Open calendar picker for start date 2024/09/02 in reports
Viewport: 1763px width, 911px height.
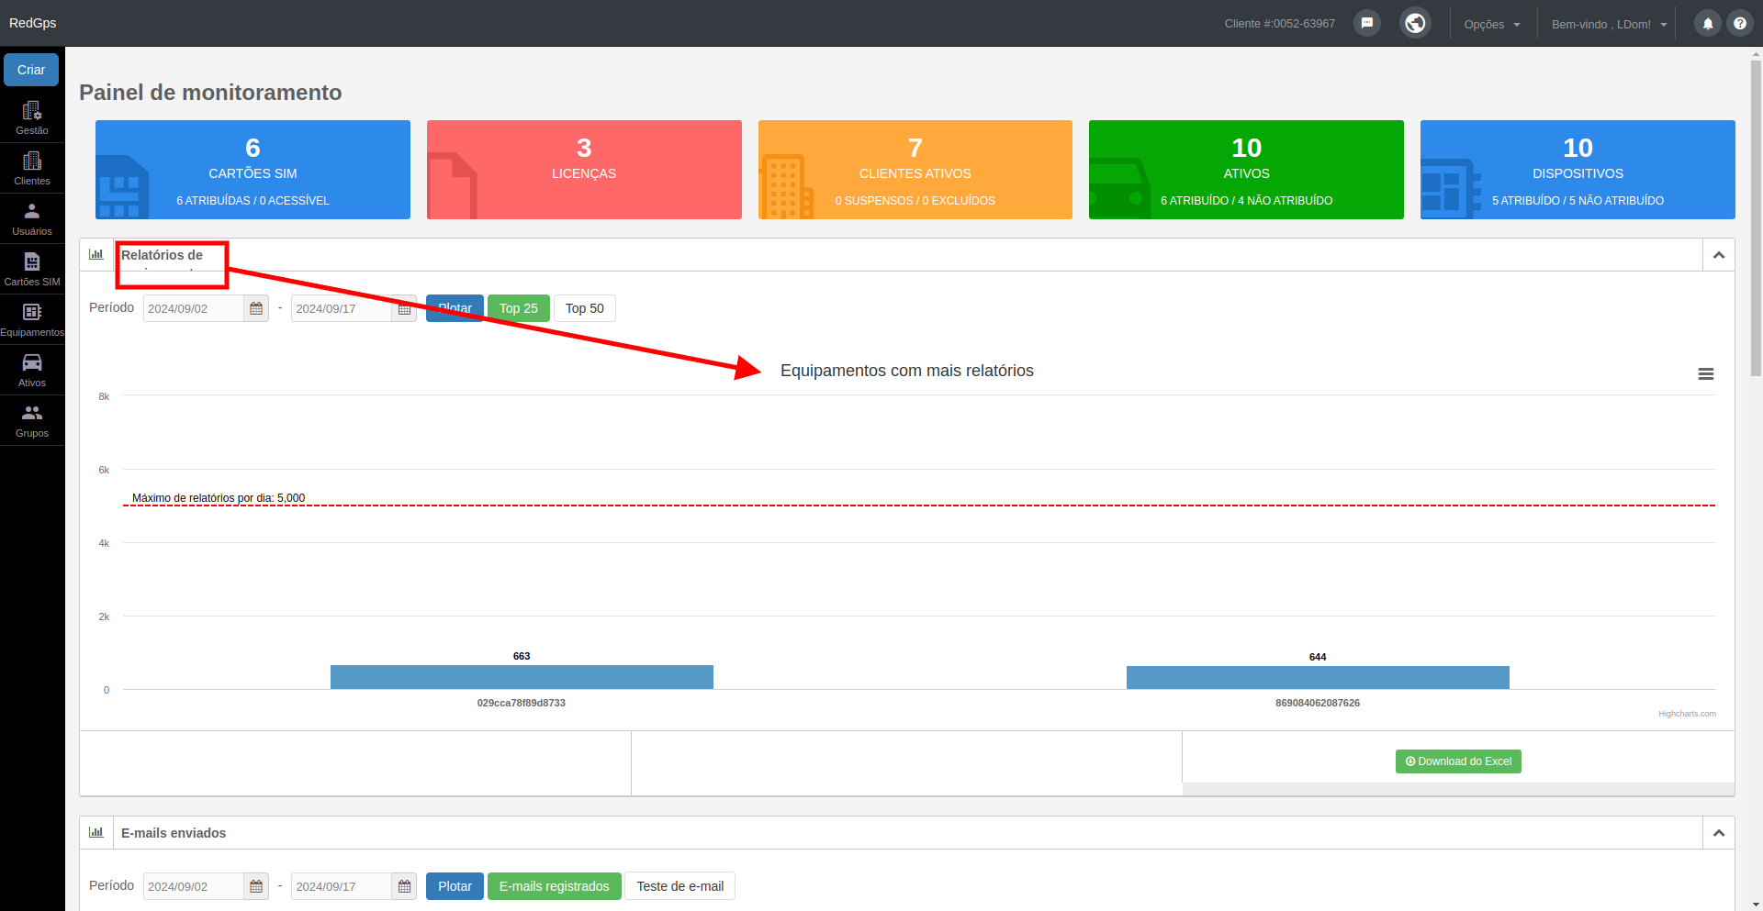point(256,308)
